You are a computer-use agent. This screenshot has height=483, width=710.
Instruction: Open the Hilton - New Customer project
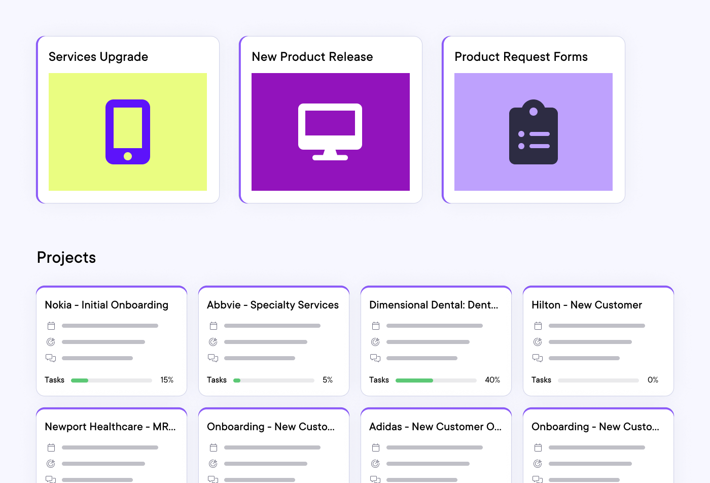587,305
